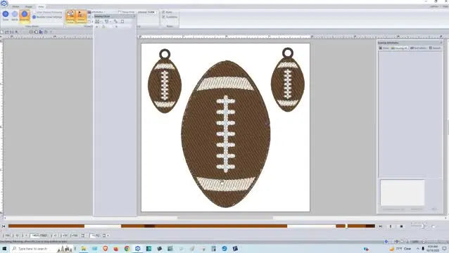This screenshot has height=253, width=449.
Task: Select the left small football earring design
Action: click(165, 81)
